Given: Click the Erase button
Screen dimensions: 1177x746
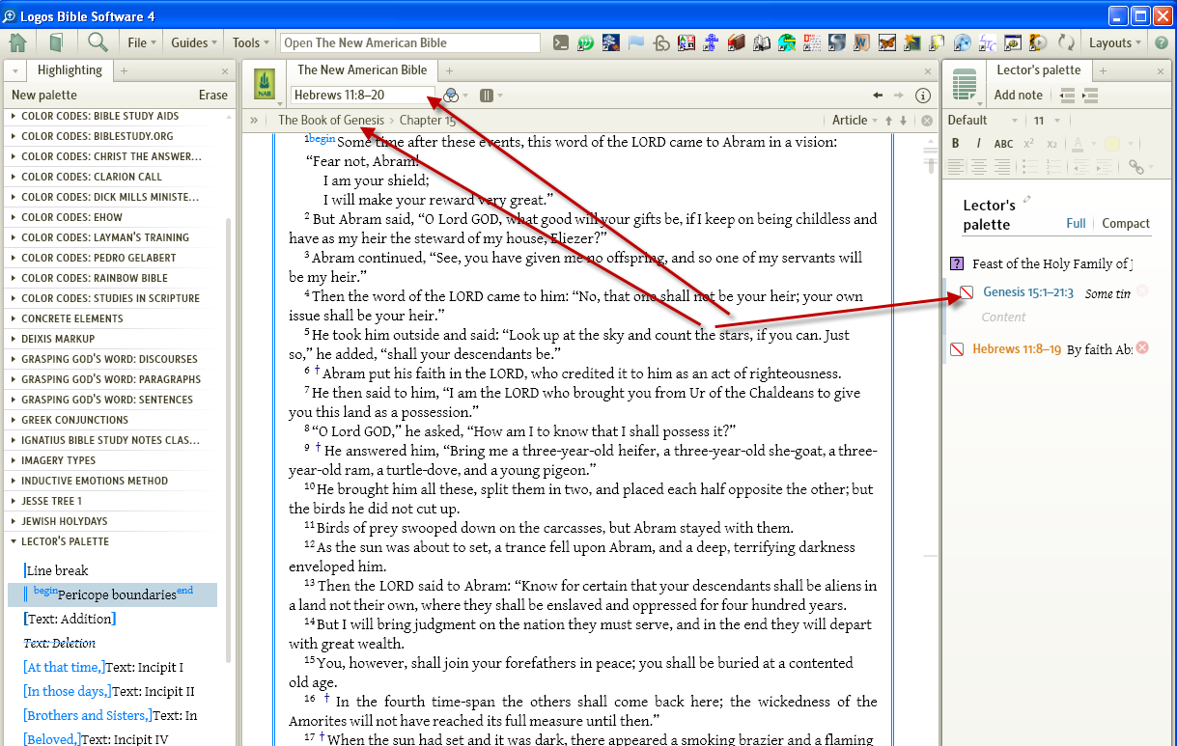Looking at the screenshot, I should [x=213, y=95].
